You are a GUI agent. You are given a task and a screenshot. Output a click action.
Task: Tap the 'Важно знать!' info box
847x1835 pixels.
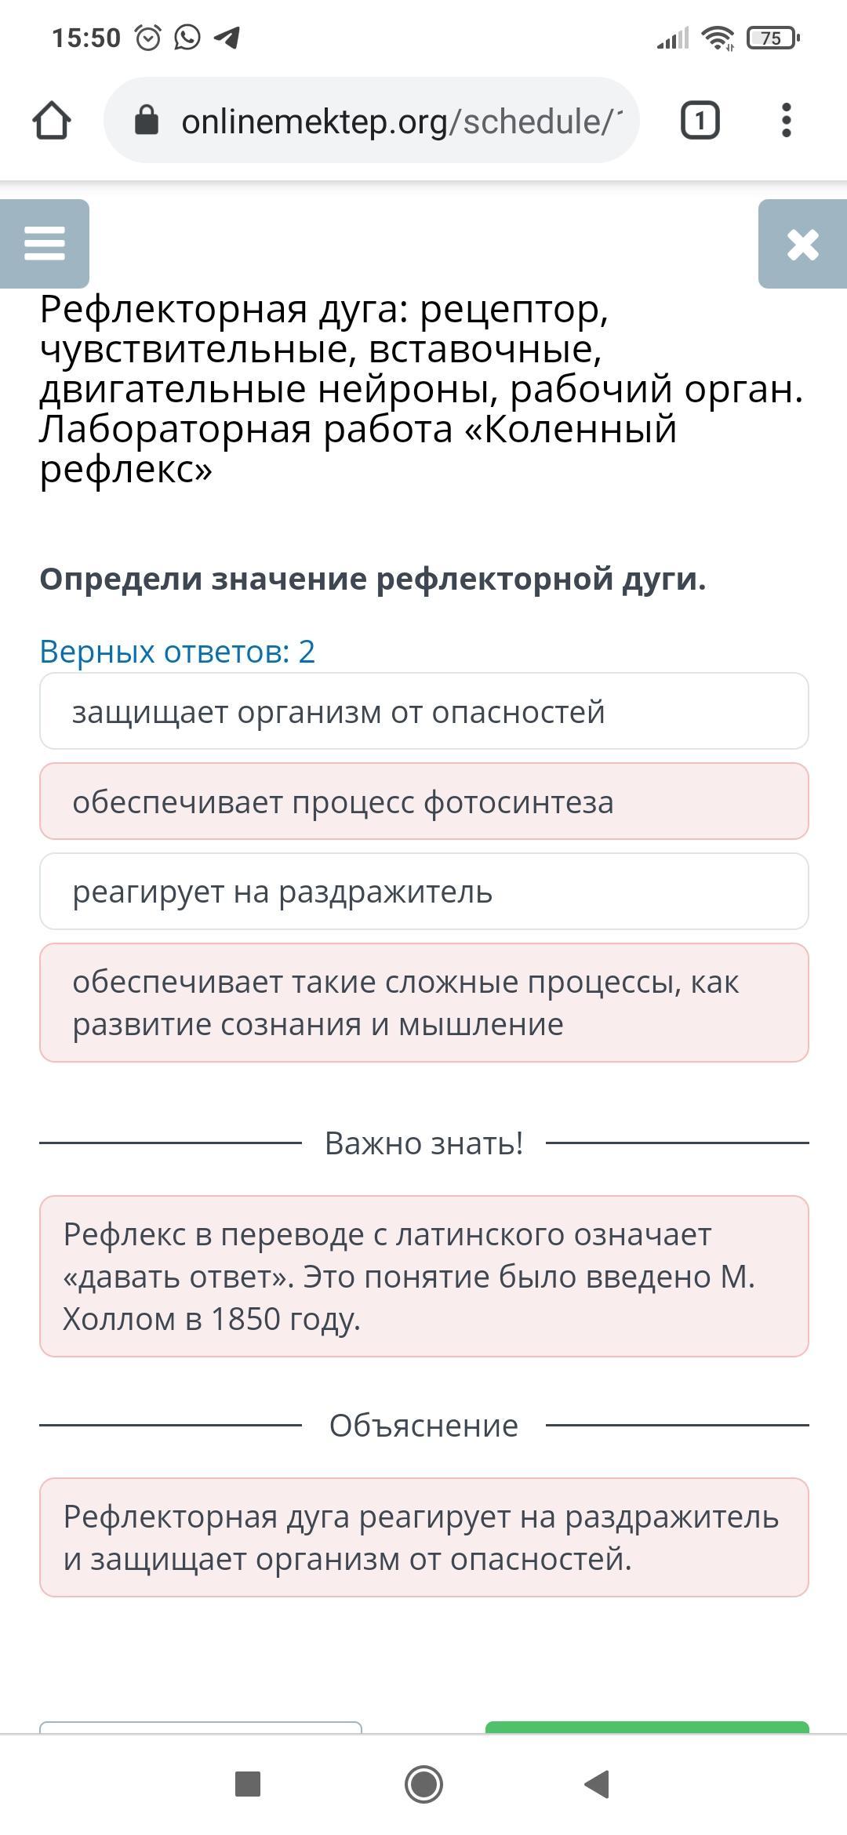pyautogui.click(x=424, y=1276)
